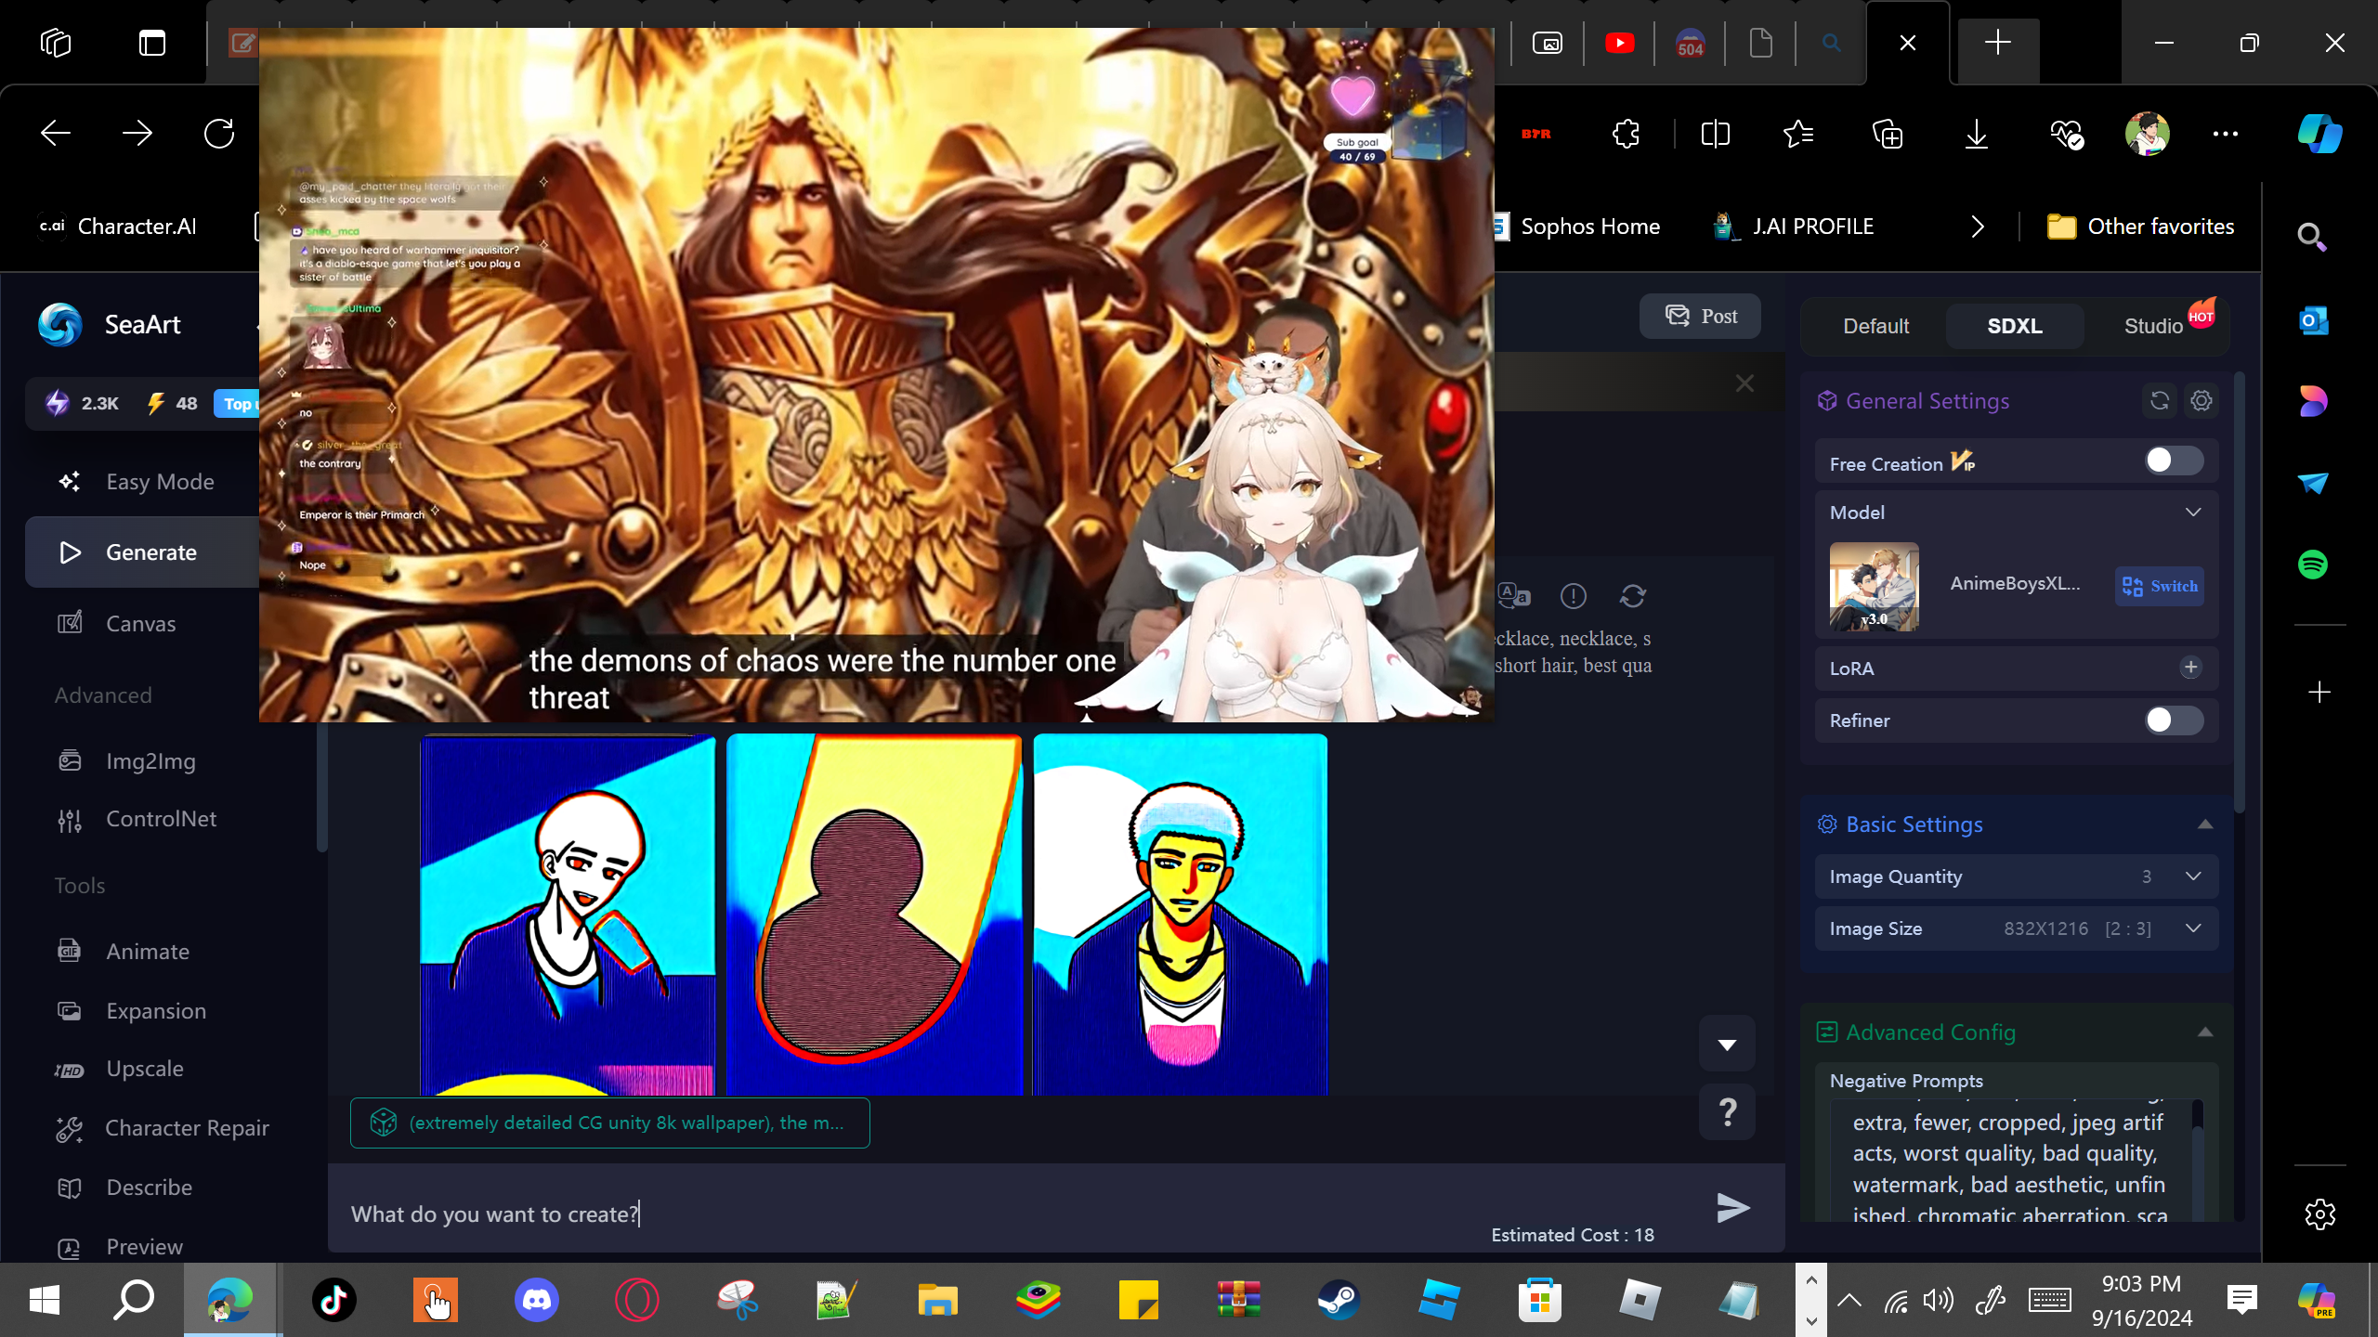Refresh the page with the reload button
Image resolution: width=2378 pixels, height=1337 pixels.
pyautogui.click(x=219, y=134)
